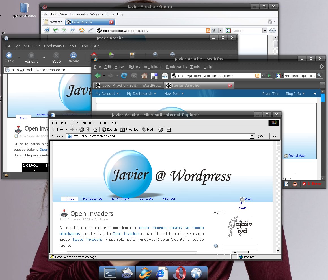Click the search magnifier in Swiftfox
Viewport: 328px width, 280px height.
tap(319, 76)
